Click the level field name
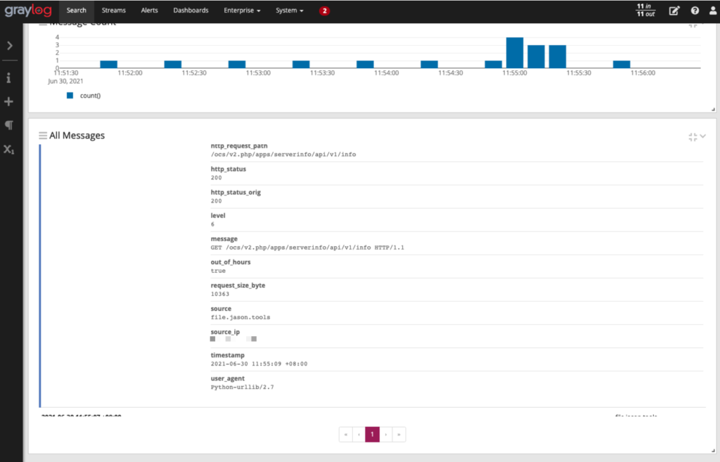Image resolution: width=720 pixels, height=462 pixels. (218, 215)
